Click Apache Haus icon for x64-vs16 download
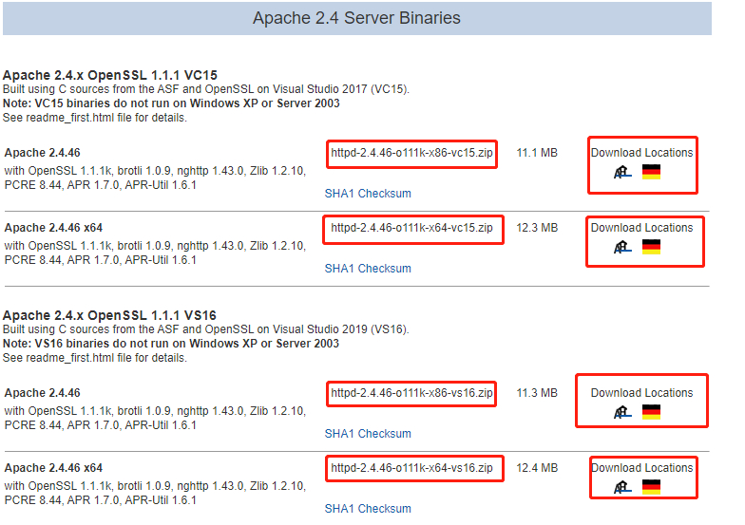The height and width of the screenshot is (525, 745). [622, 487]
